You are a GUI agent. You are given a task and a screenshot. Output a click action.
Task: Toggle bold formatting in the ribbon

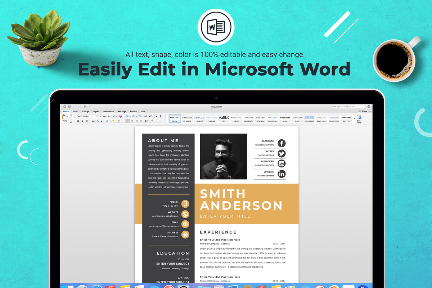(x=78, y=121)
